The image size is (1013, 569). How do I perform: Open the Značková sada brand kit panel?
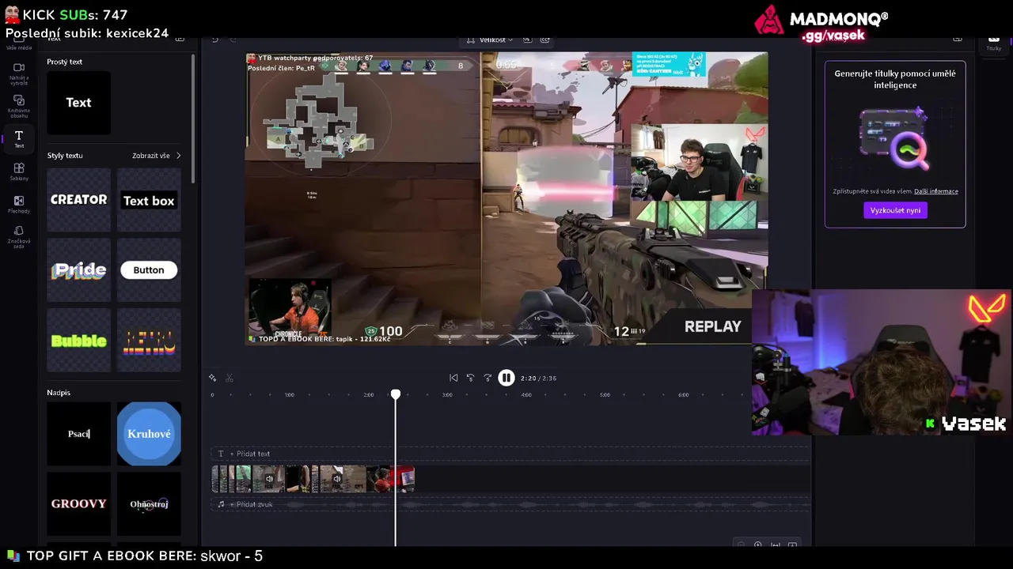click(x=19, y=238)
